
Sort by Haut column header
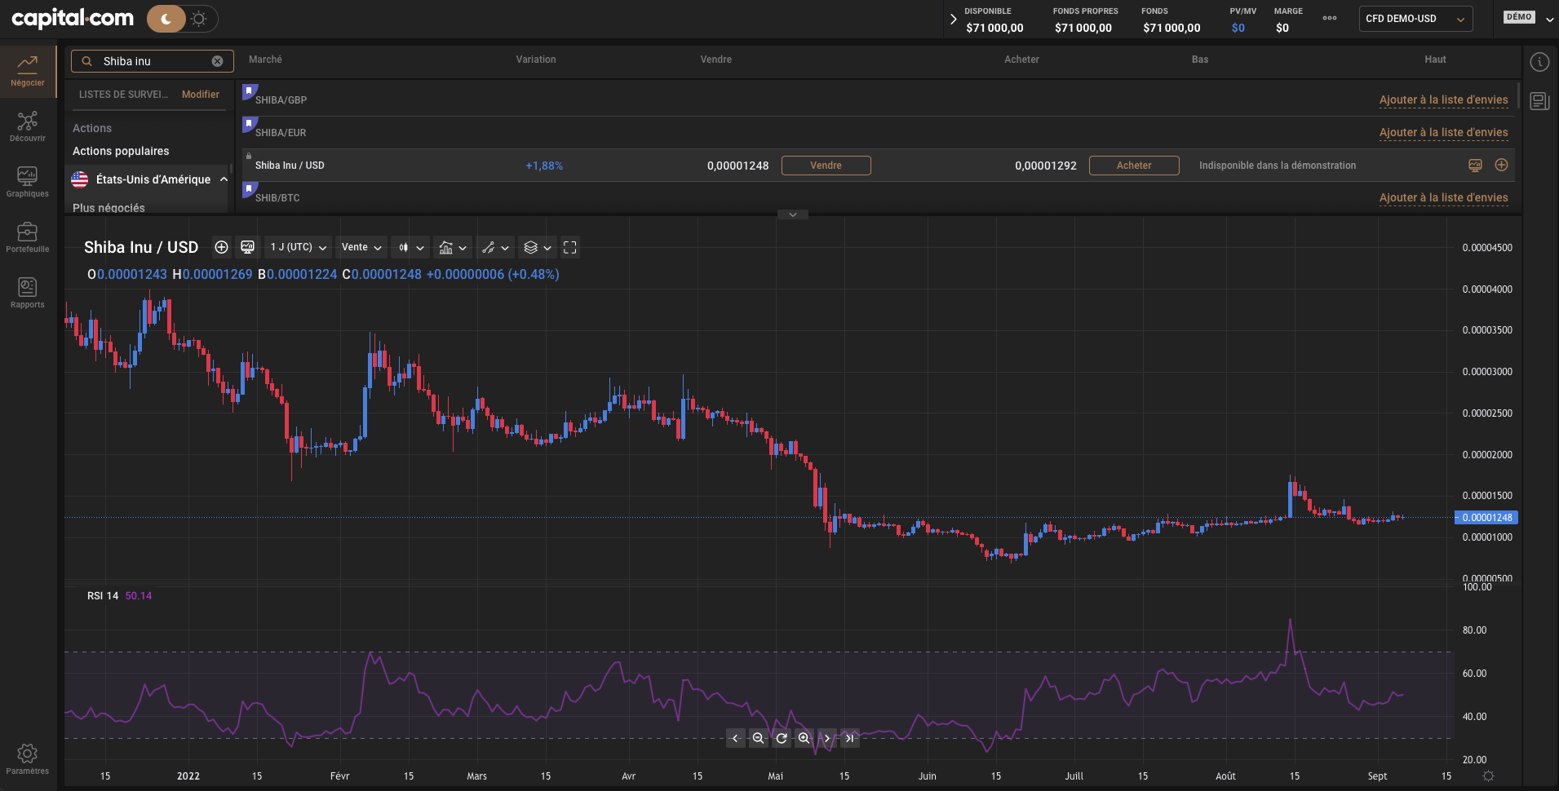[x=1435, y=60]
